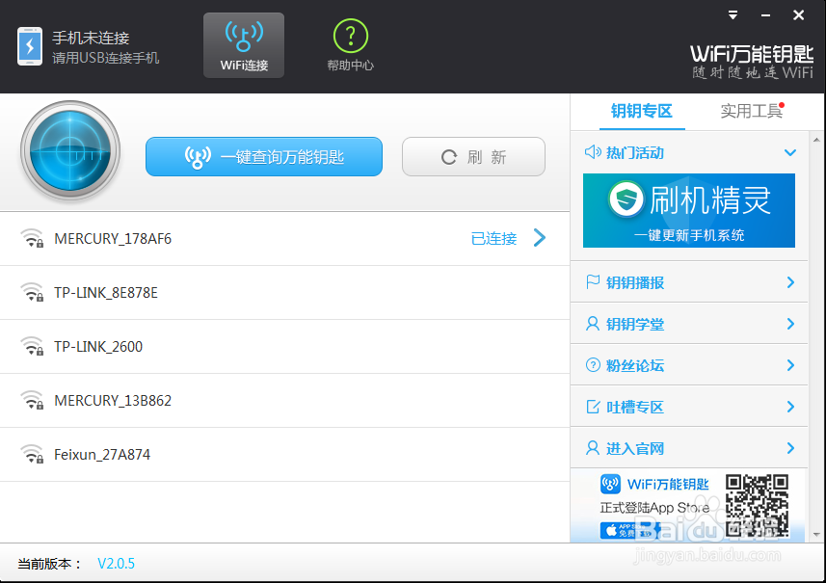
Task: Click 已连接 status link
Action: click(x=493, y=239)
